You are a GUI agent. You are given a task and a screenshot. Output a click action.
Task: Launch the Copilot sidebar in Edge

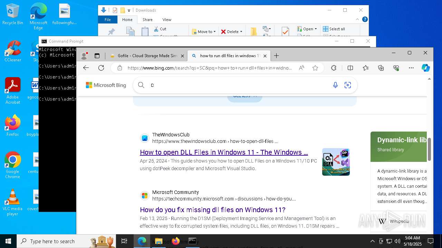tap(426, 68)
